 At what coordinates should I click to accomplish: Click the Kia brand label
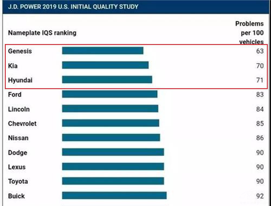13,66
